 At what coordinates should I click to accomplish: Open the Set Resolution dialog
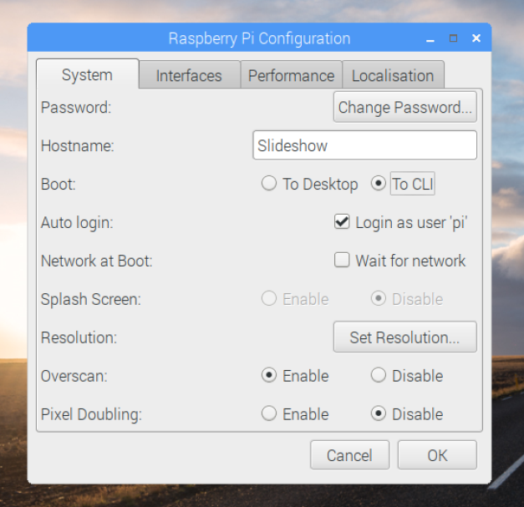(x=405, y=337)
